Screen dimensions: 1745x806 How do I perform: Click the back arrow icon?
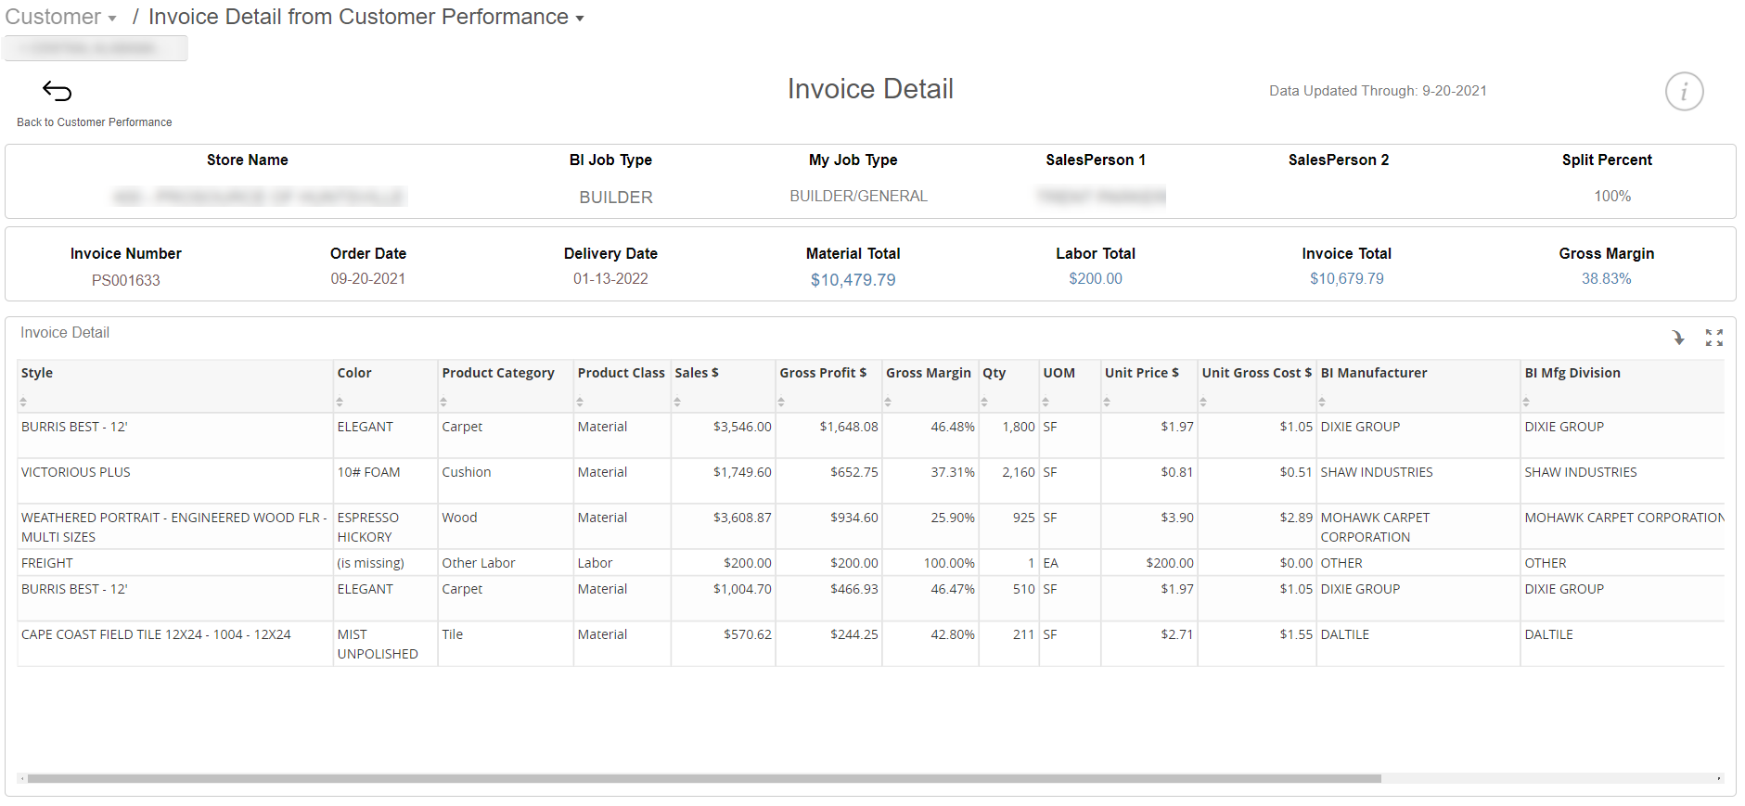pyautogui.click(x=57, y=91)
